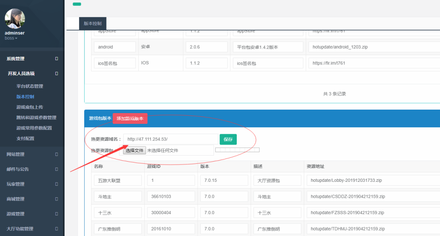
Task: Click expand icon beside 大厅功能管理
Action: click(56, 229)
